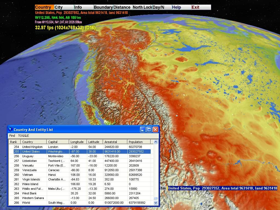Select the Wake Island row

[80, 184]
